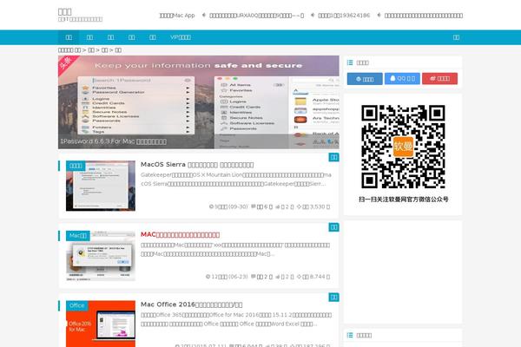Open the last announcement link in the header
The image size is (521, 347).
[424, 16]
